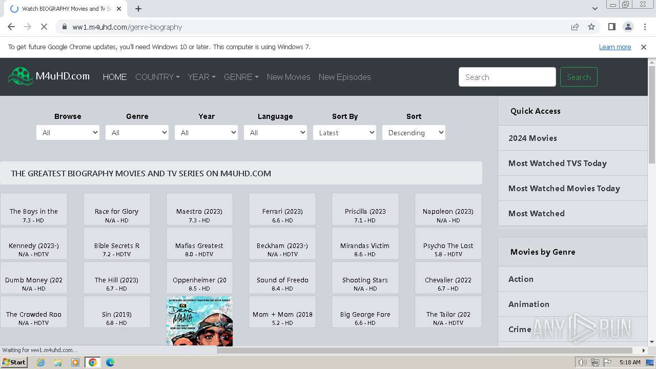The height and width of the screenshot is (369, 656).
Task: Select the Watch BIOGRAPHY Movies browser tab
Action: click(66, 9)
